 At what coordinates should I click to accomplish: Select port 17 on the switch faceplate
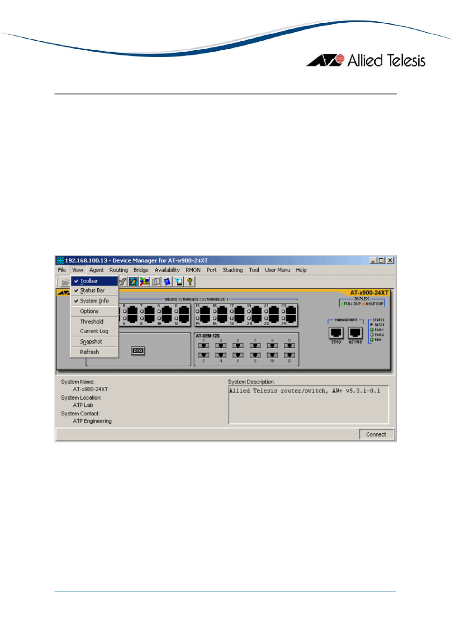[240, 311]
